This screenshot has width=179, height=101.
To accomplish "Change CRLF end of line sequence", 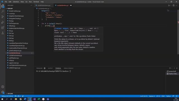I will (163, 96).
